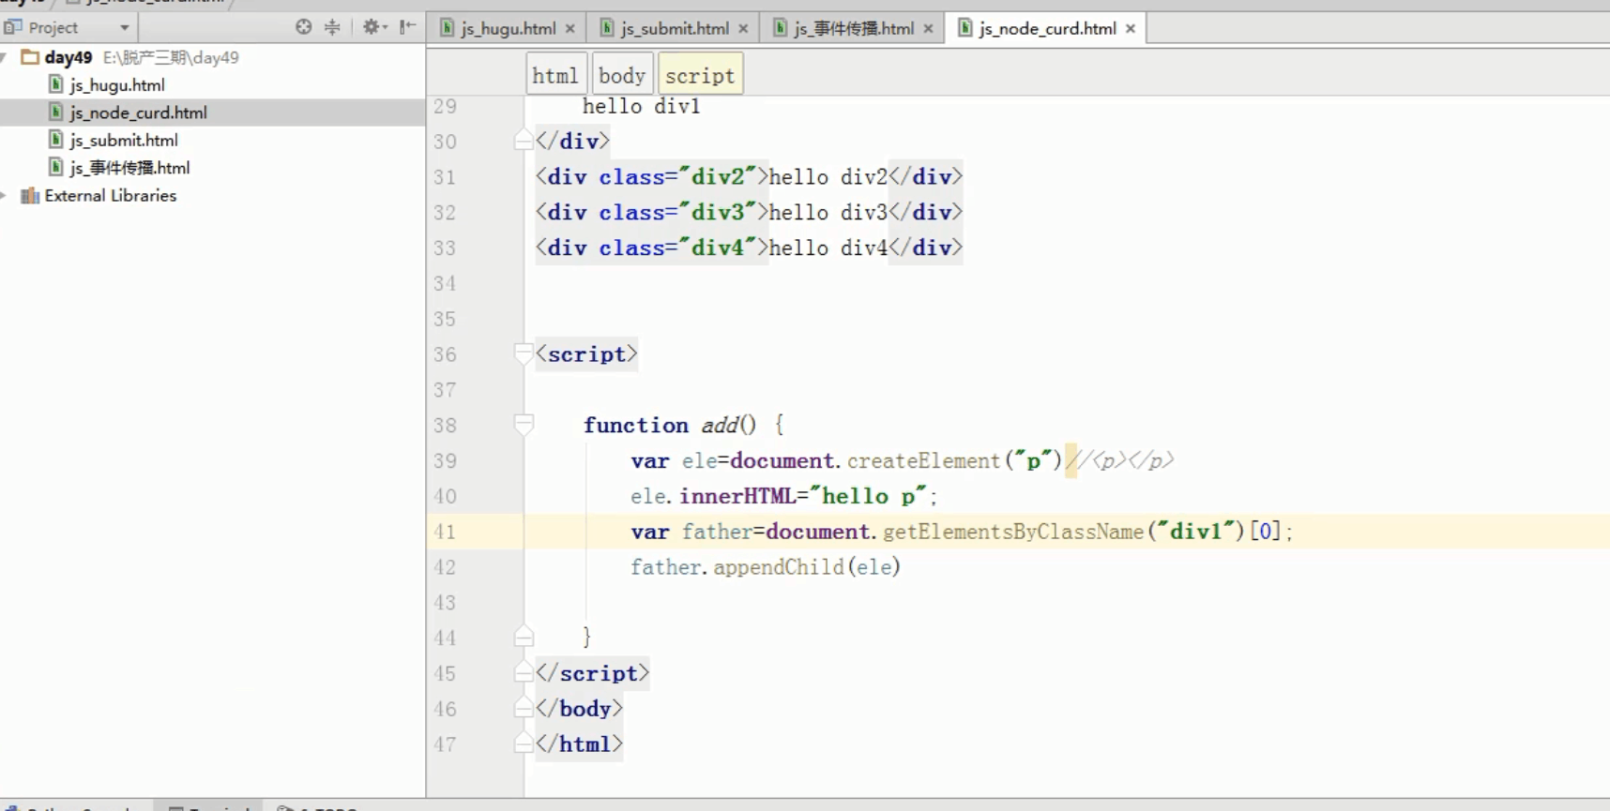Hide the Project tool window

(x=407, y=27)
